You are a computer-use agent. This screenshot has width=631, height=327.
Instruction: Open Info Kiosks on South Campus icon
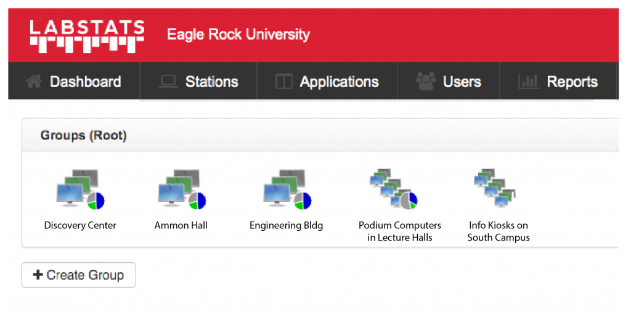pyautogui.click(x=495, y=188)
